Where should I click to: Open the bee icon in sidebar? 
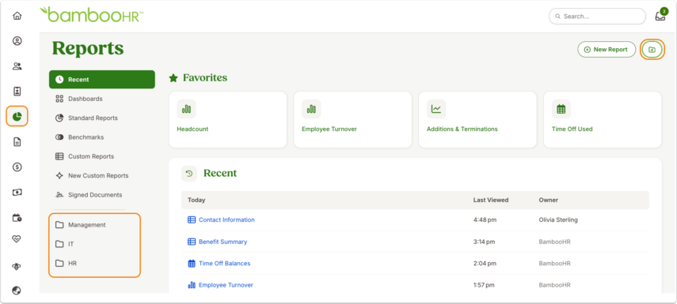[x=17, y=266]
